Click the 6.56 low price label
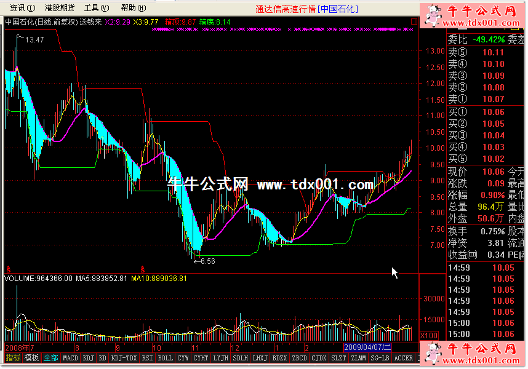 click(208, 261)
